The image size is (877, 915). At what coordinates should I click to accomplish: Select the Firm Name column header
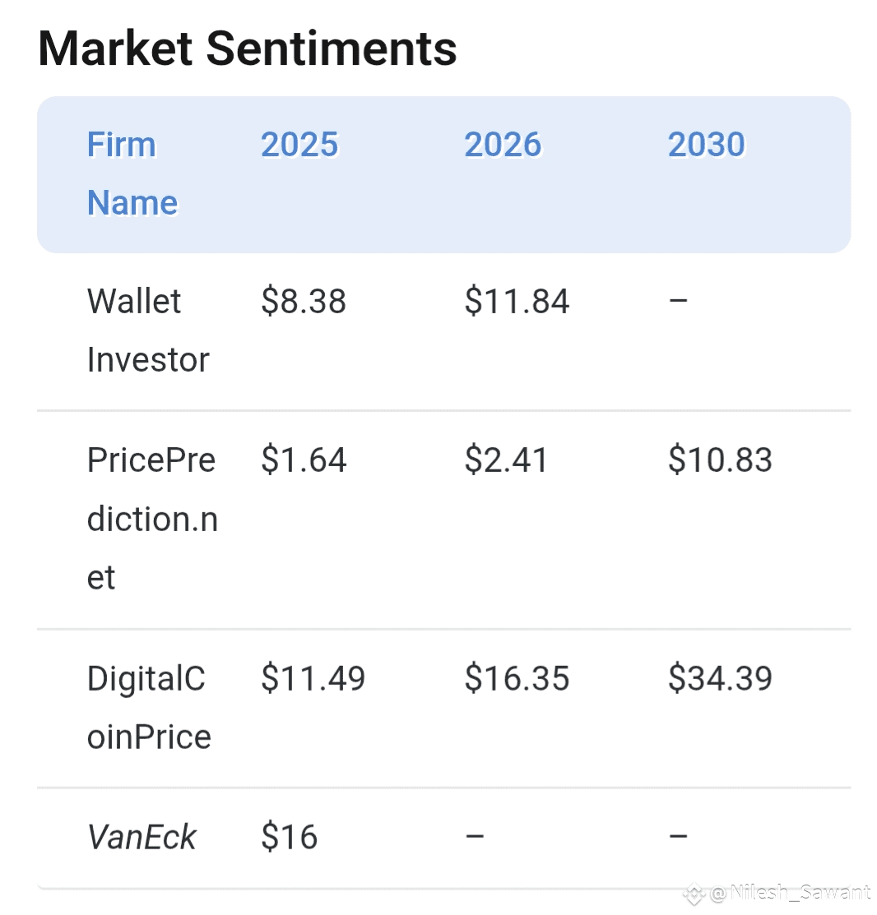click(132, 173)
